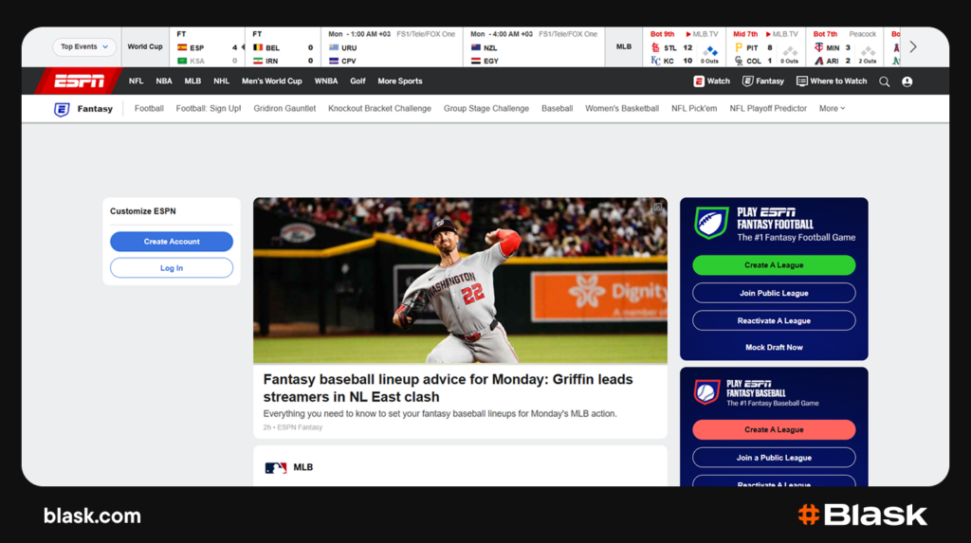This screenshot has height=543, width=971.
Task: Click the Fantasy shield icon in the subnav
Action: click(x=62, y=109)
